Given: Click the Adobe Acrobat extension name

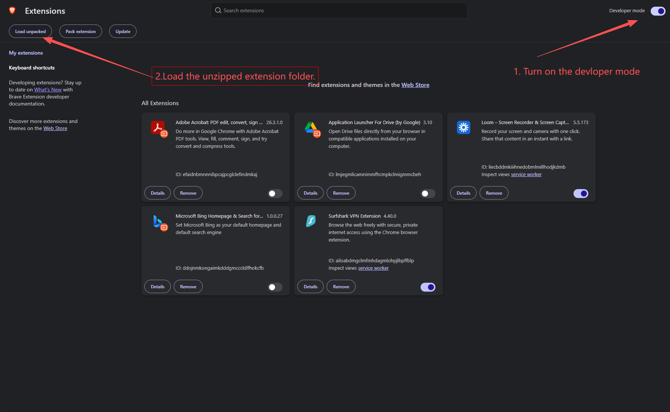Looking at the screenshot, I should point(219,123).
